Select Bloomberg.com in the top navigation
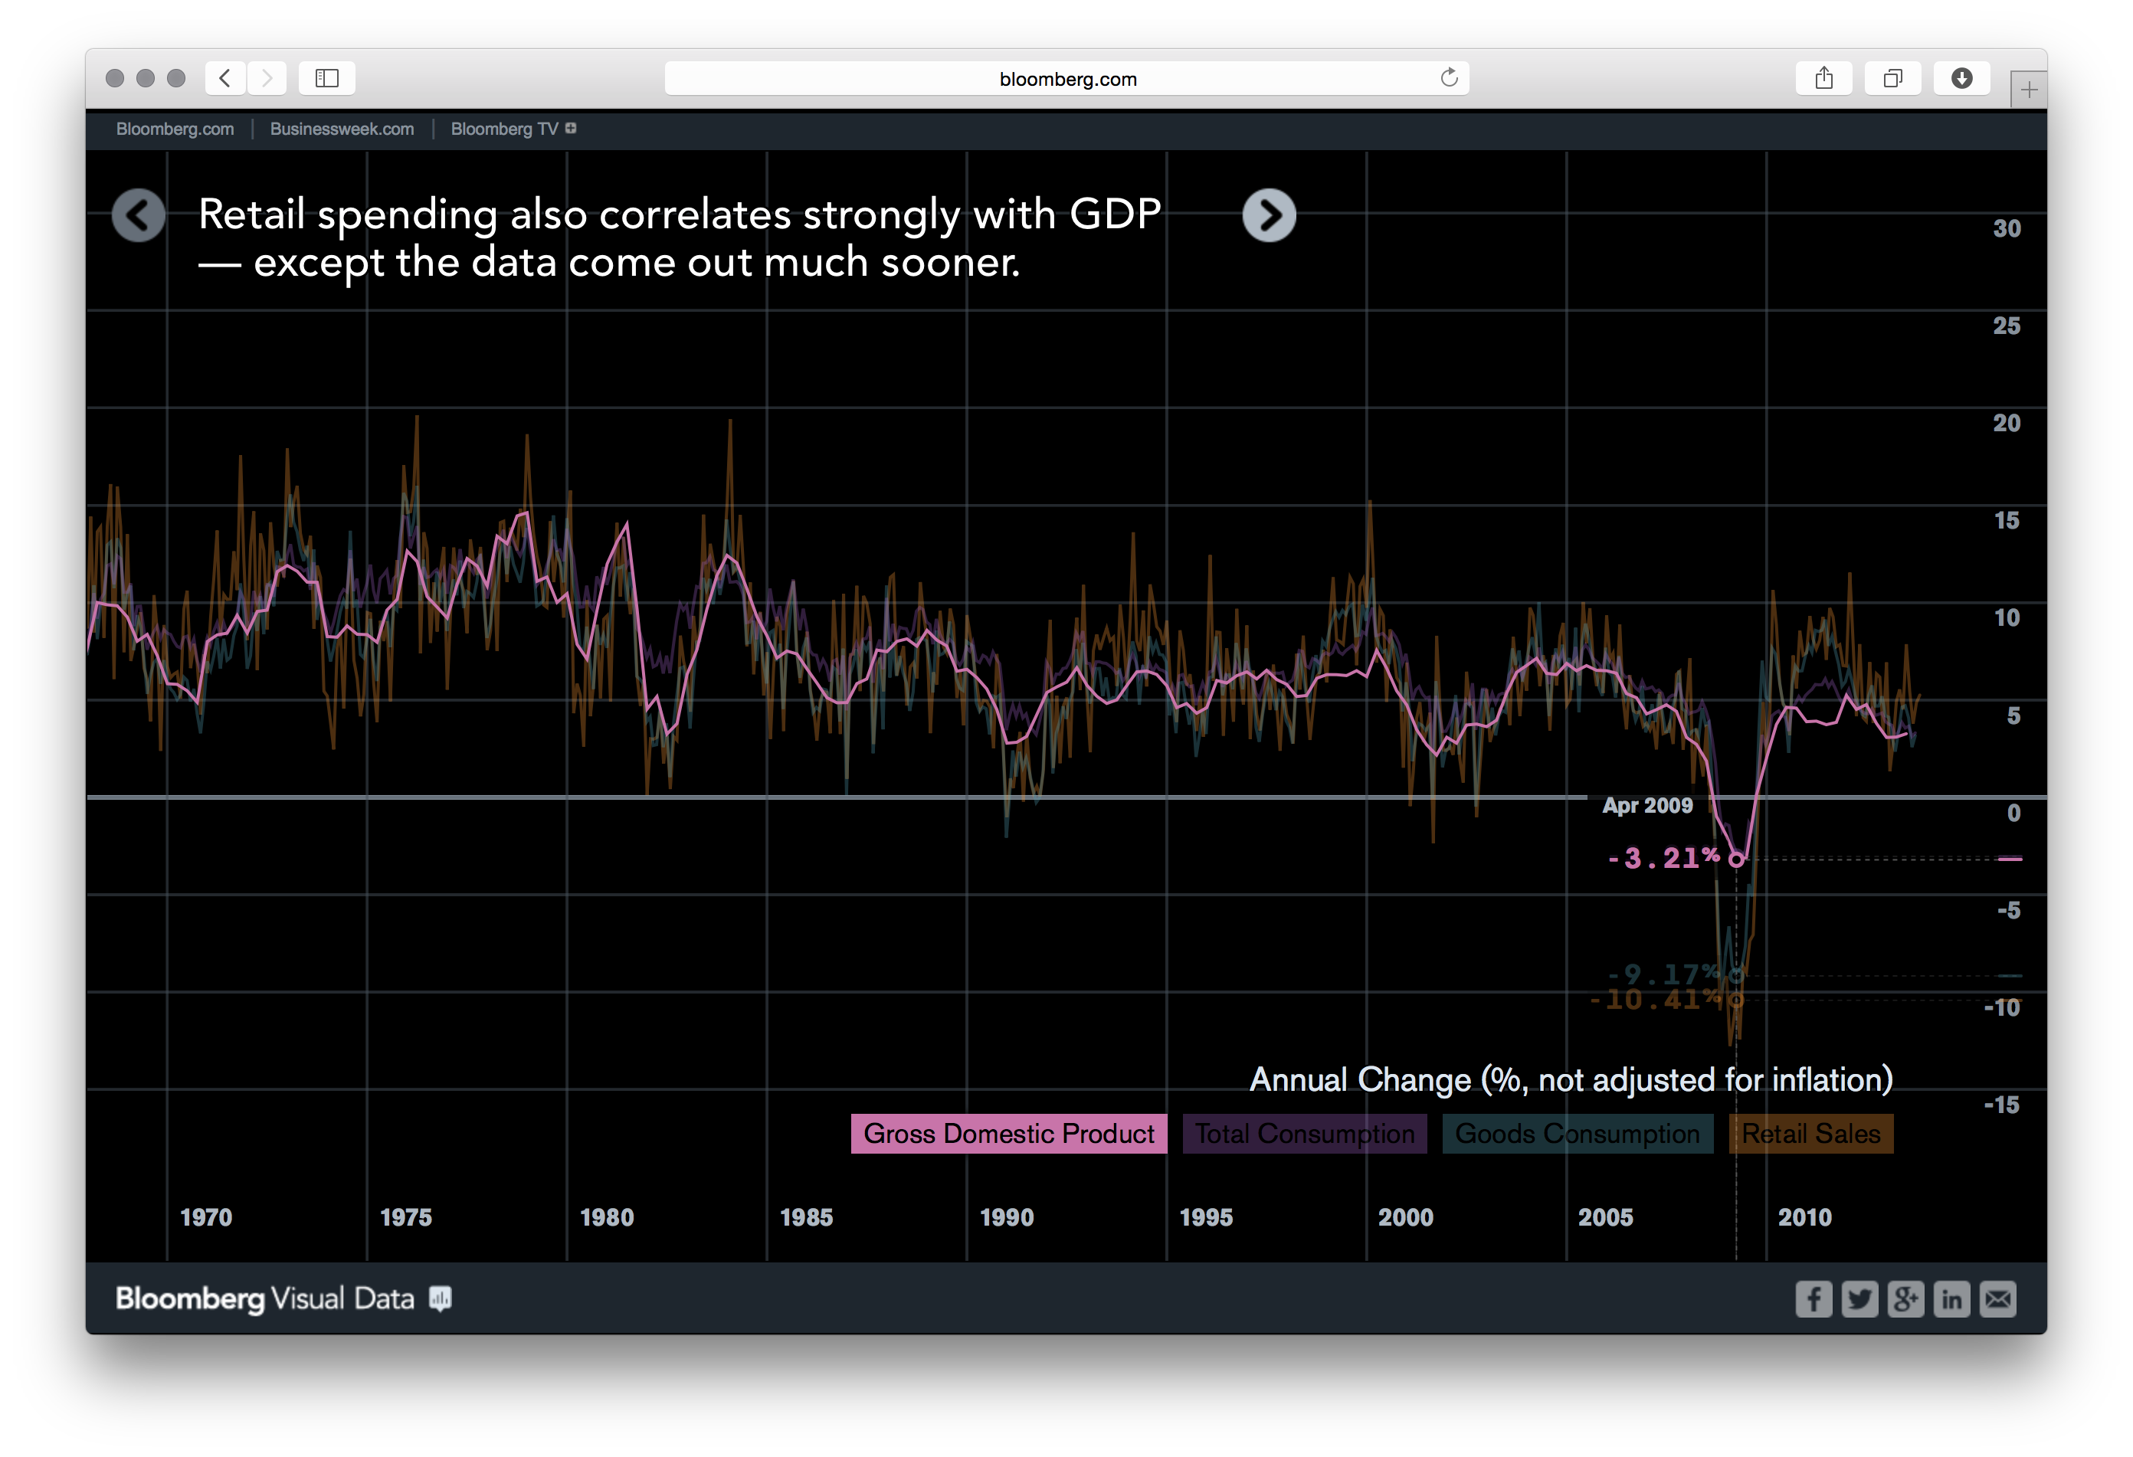The width and height of the screenshot is (2133, 1457). click(x=175, y=129)
